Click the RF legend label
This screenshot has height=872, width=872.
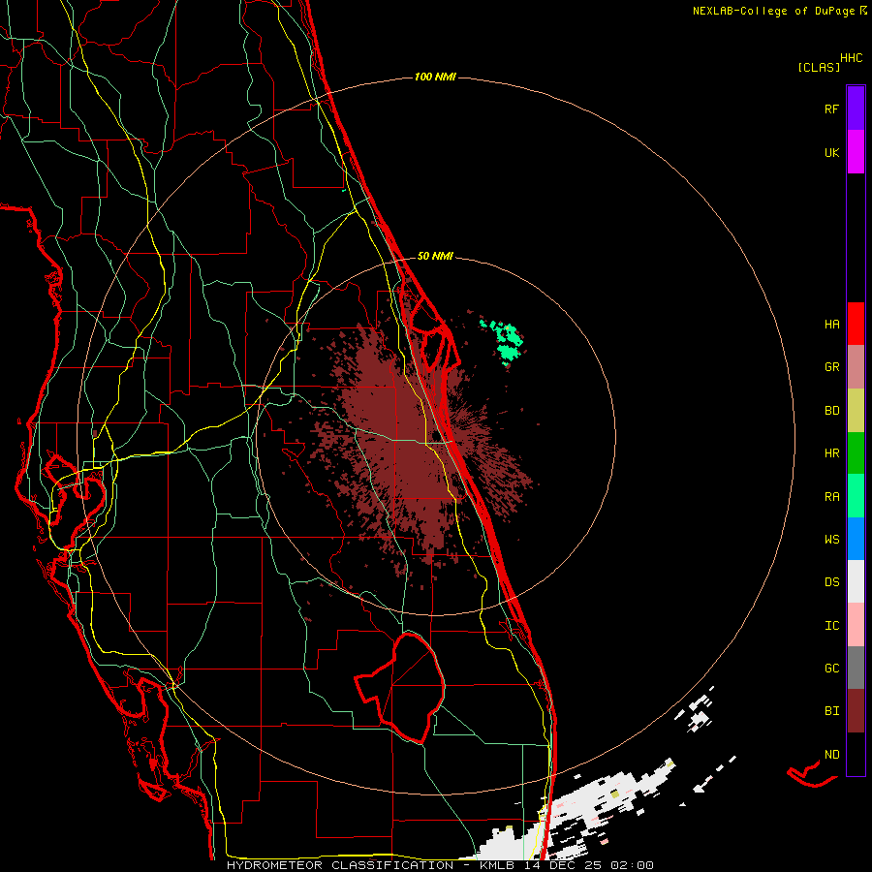[831, 109]
